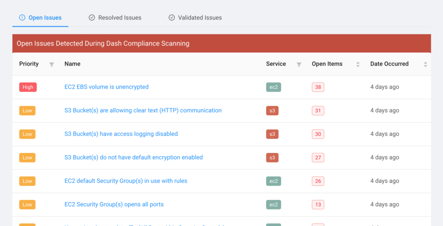
Task: Sort by the Open Items column arrows
Action: point(358,64)
